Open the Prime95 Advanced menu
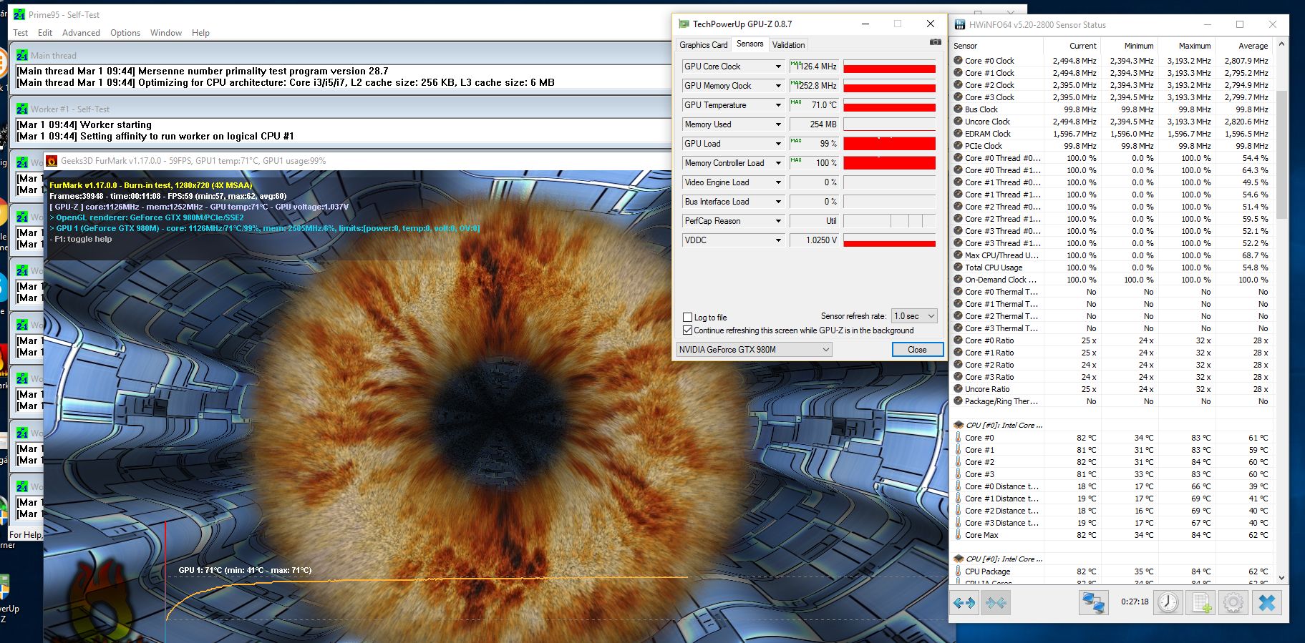This screenshot has width=1305, height=643. [81, 33]
